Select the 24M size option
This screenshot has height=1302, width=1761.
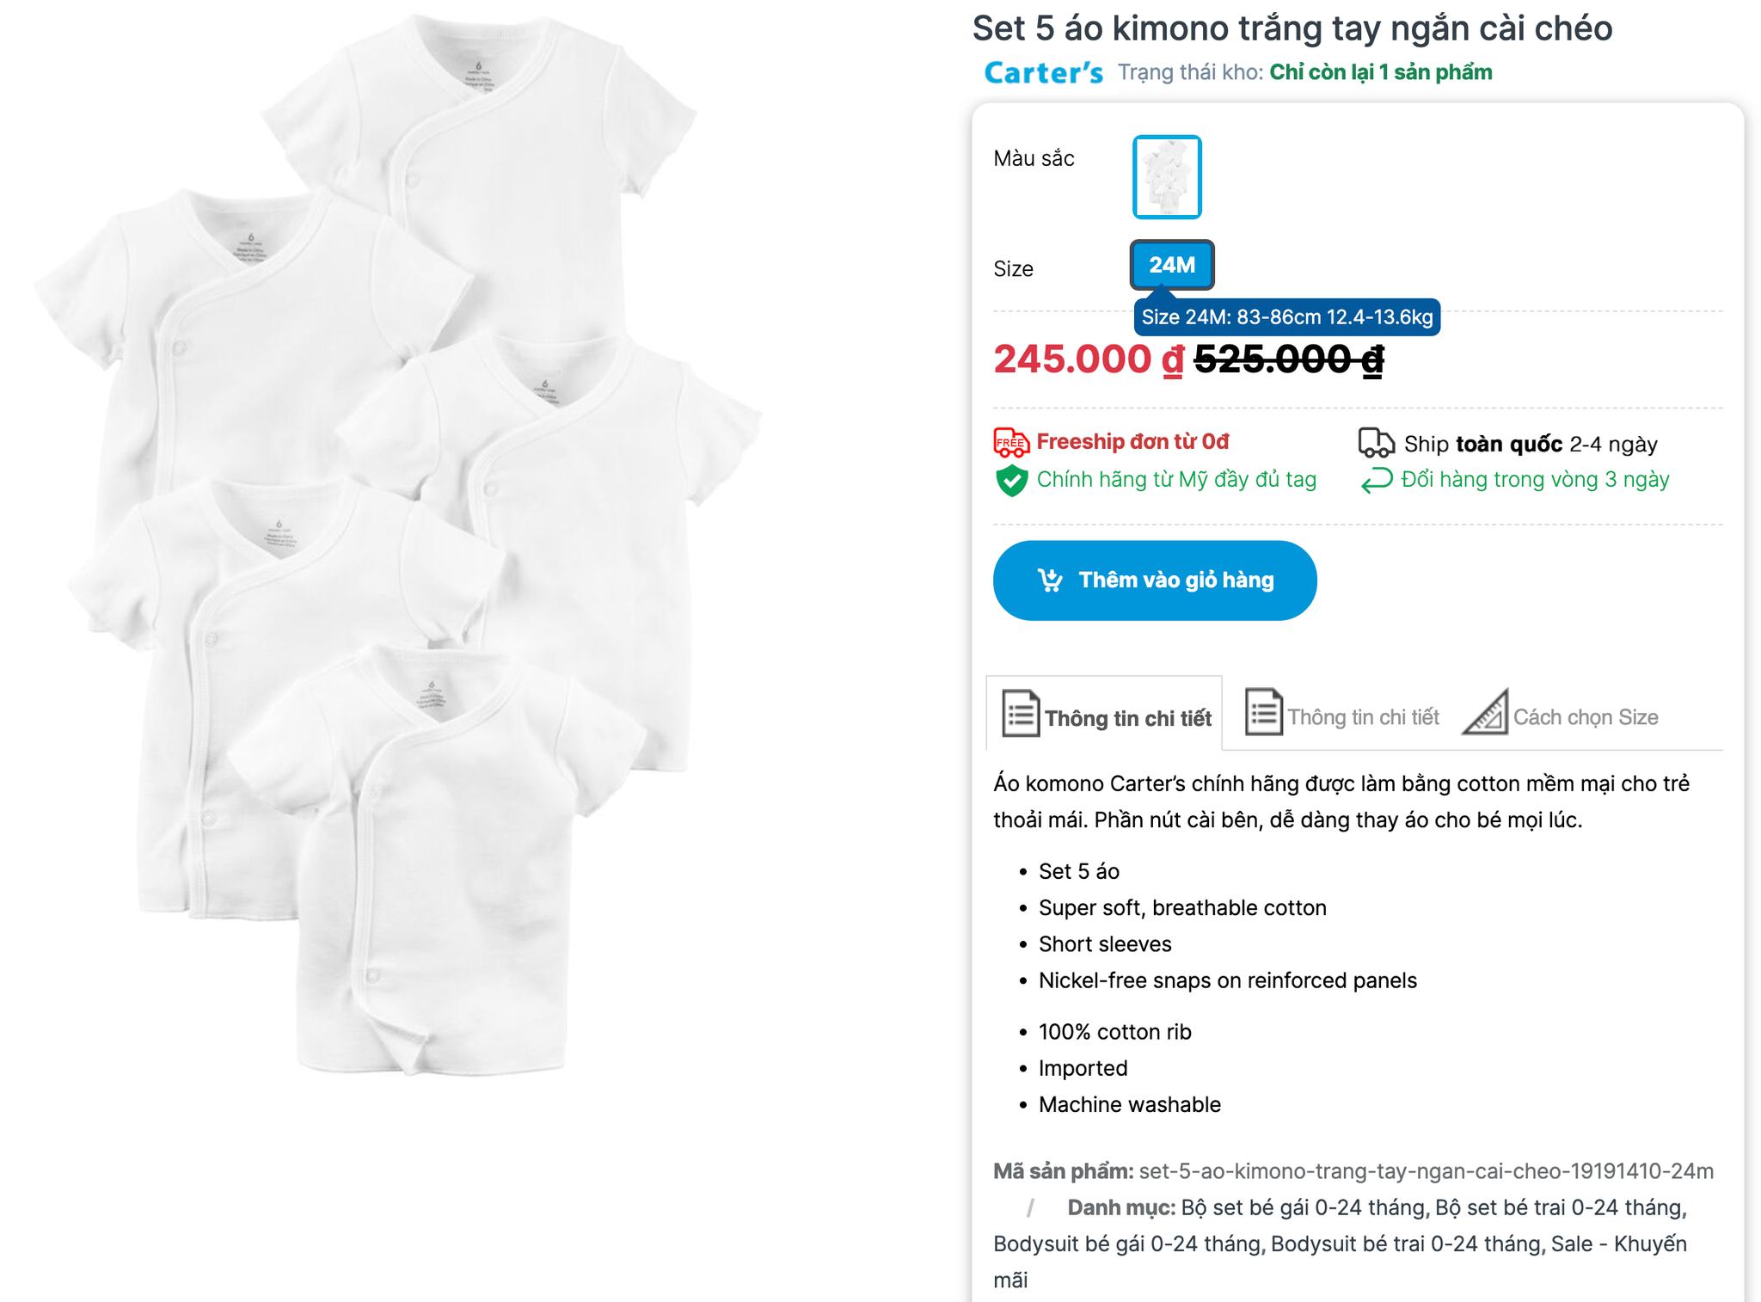click(1171, 265)
